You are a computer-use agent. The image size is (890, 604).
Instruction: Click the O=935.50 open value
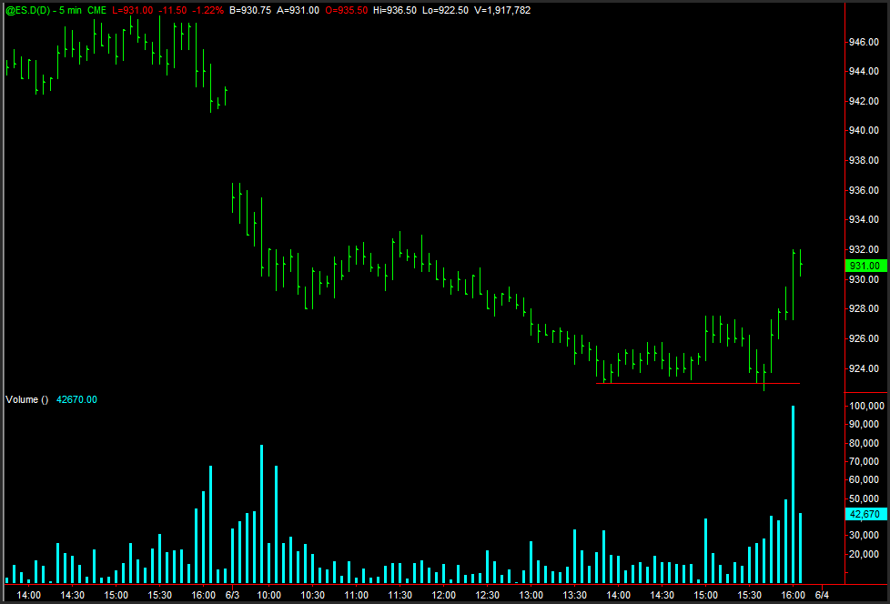click(x=346, y=10)
